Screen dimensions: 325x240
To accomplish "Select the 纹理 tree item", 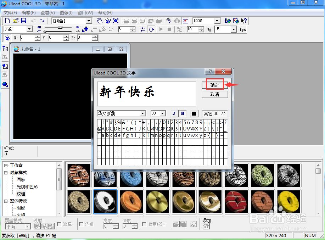I will 21,194.
